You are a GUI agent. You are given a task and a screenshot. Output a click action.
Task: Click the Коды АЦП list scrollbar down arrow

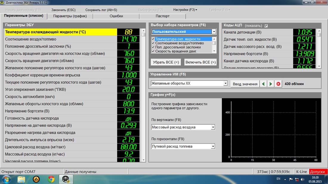[x=319, y=66]
